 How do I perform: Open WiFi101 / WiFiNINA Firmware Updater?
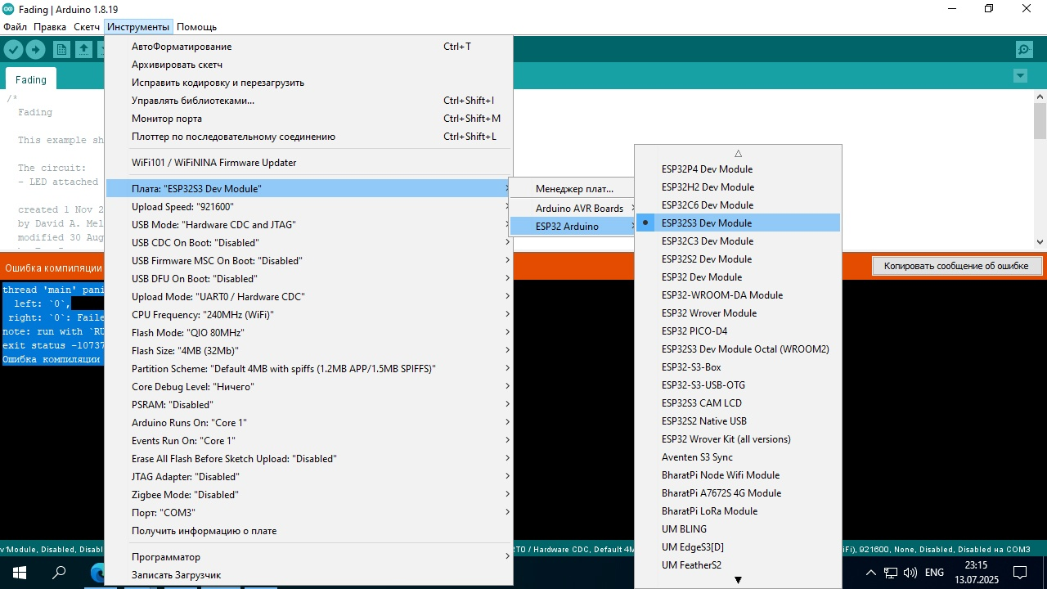point(309,163)
